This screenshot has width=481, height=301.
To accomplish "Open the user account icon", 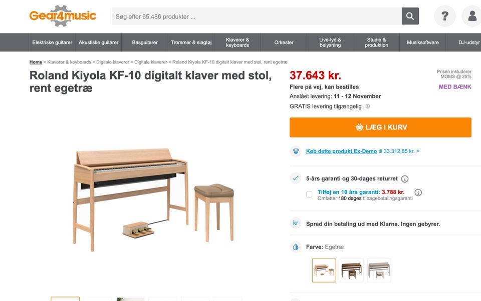I will pyautogui.click(x=472, y=16).
